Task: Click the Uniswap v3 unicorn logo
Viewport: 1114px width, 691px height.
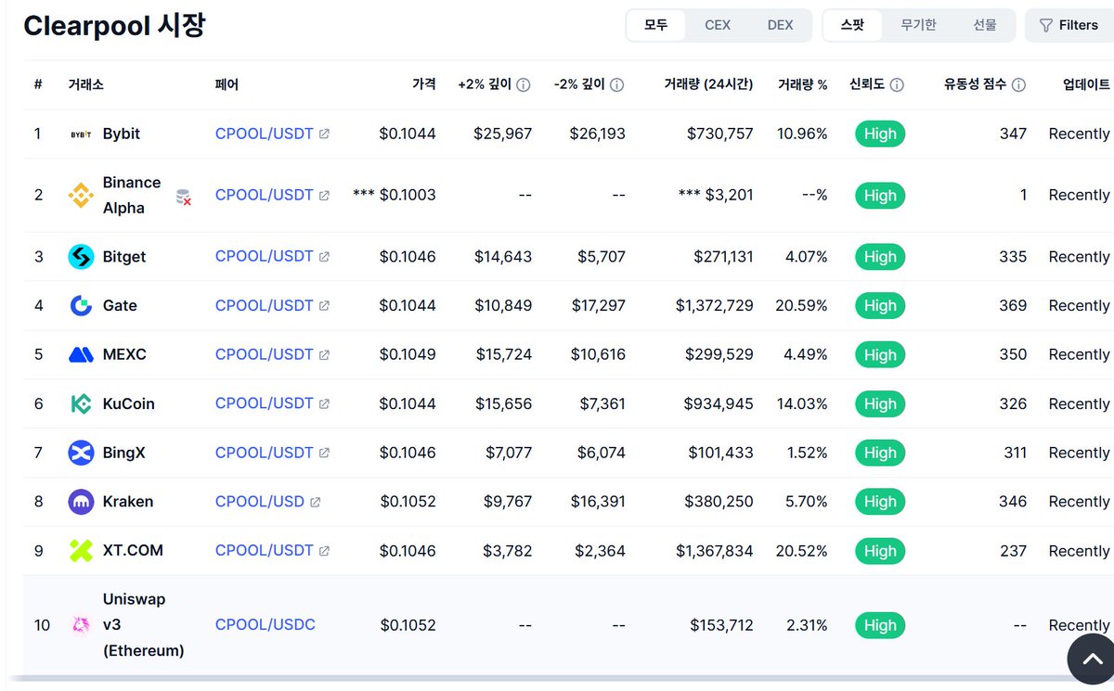Action: click(x=82, y=625)
